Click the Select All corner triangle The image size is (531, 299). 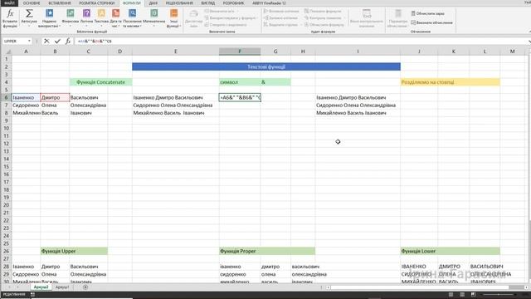pos(8,51)
